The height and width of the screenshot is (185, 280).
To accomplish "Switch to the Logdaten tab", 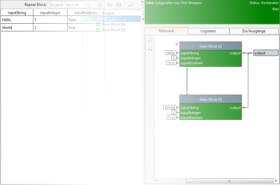I will [x=208, y=31].
